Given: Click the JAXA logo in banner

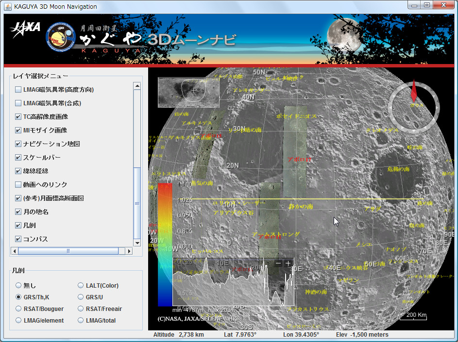Looking at the screenshot, I should pos(25,30).
